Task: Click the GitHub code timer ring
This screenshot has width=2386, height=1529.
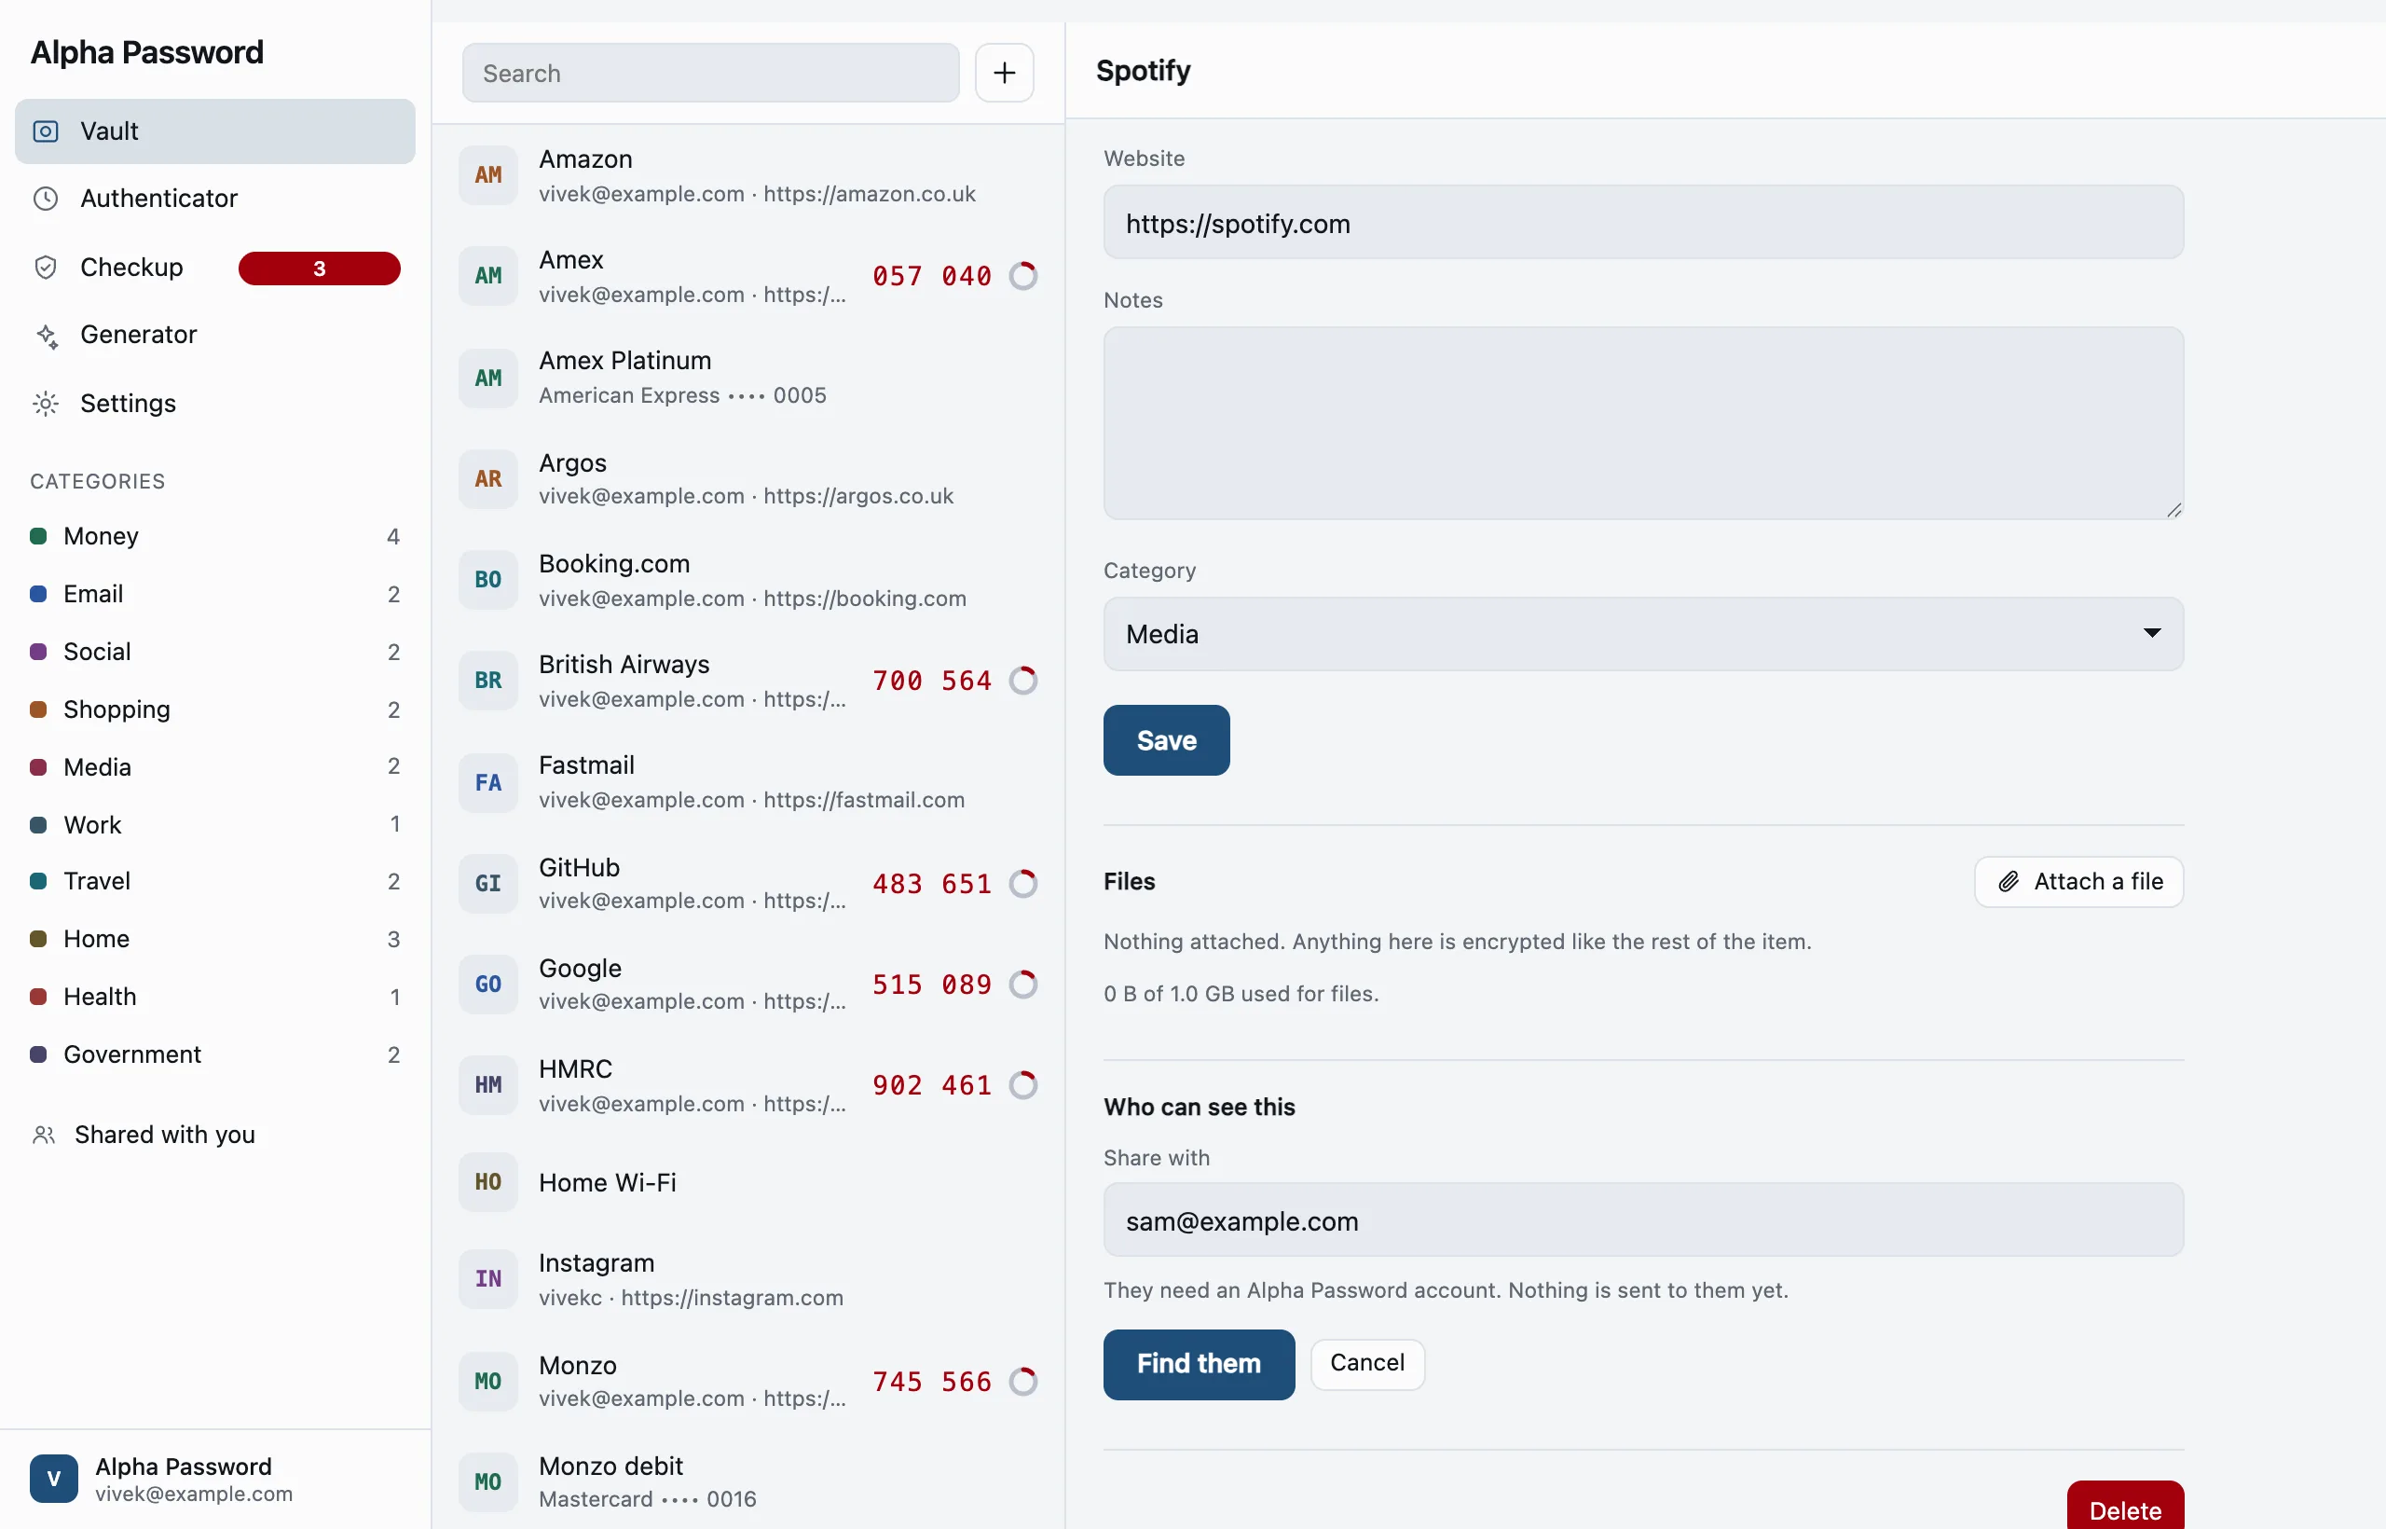Action: coord(1023,883)
